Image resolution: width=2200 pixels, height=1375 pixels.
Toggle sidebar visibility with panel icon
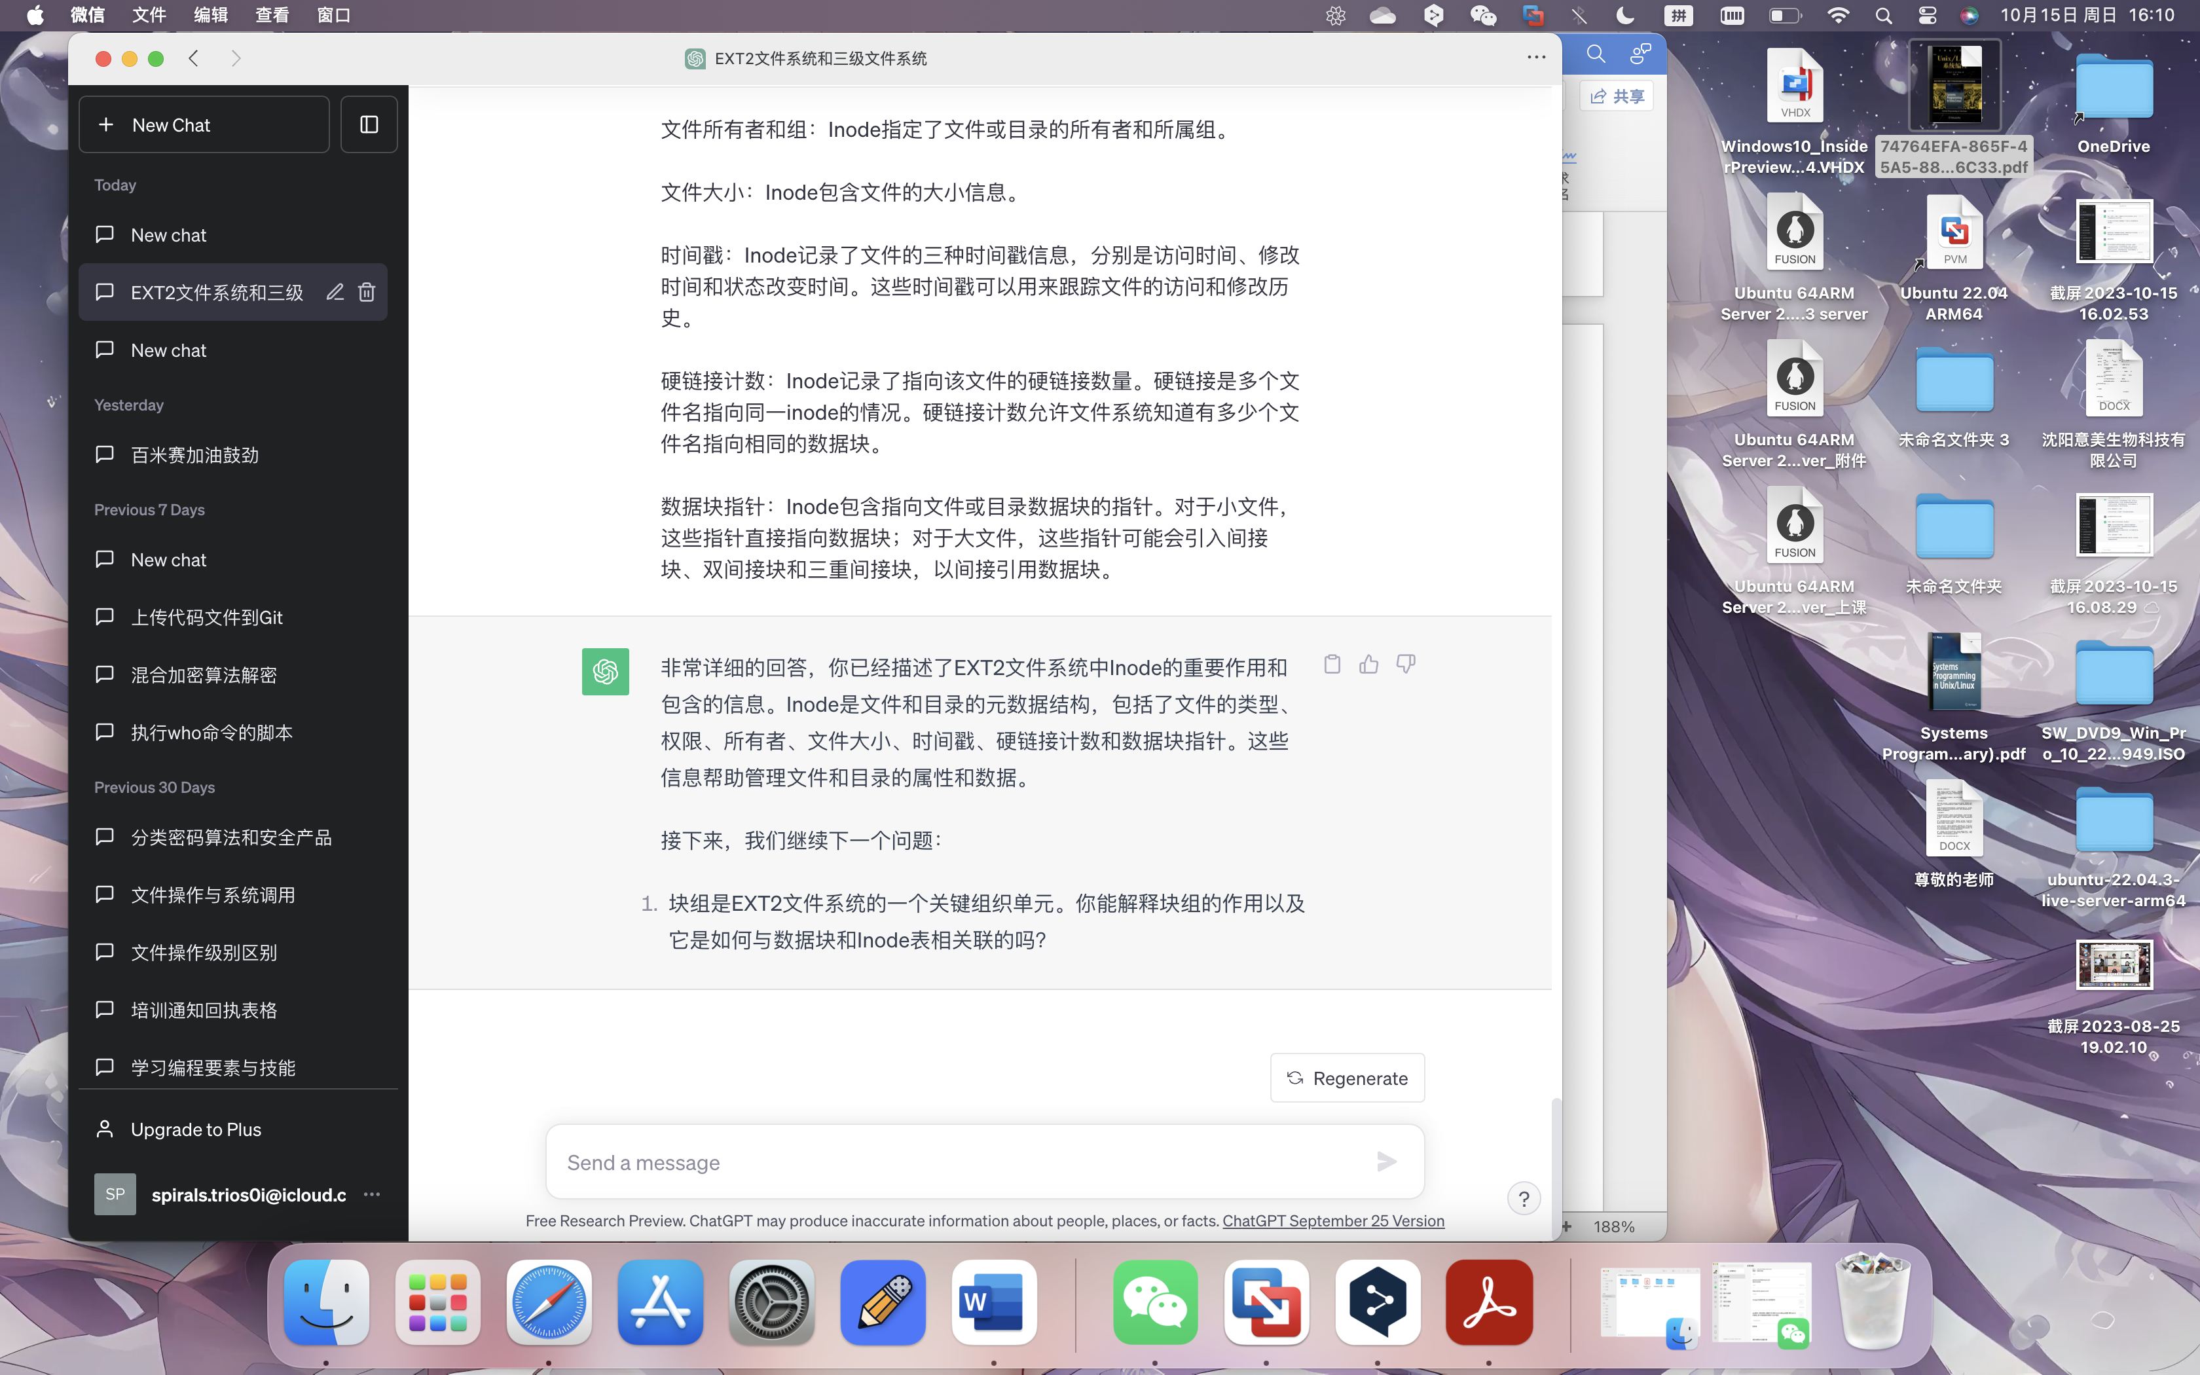click(368, 124)
